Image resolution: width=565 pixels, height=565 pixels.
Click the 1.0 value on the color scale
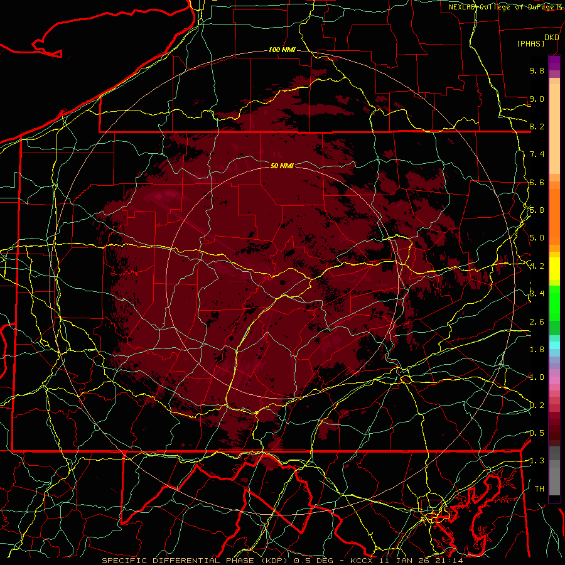[537, 377]
